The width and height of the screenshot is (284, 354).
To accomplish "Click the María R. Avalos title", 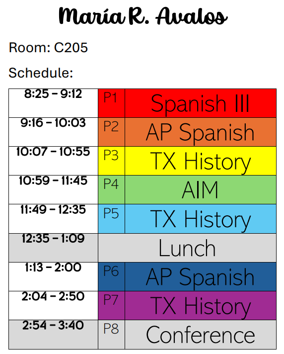I will [143, 16].
